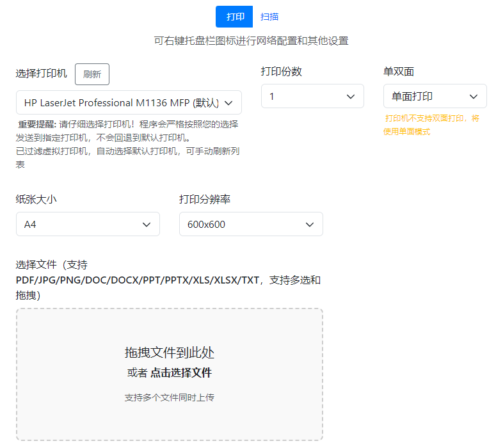Click the chevron arrow beside 600x600

[310, 224]
